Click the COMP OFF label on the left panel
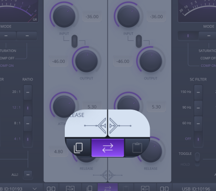This screenshot has width=216, height=191. 7,58
